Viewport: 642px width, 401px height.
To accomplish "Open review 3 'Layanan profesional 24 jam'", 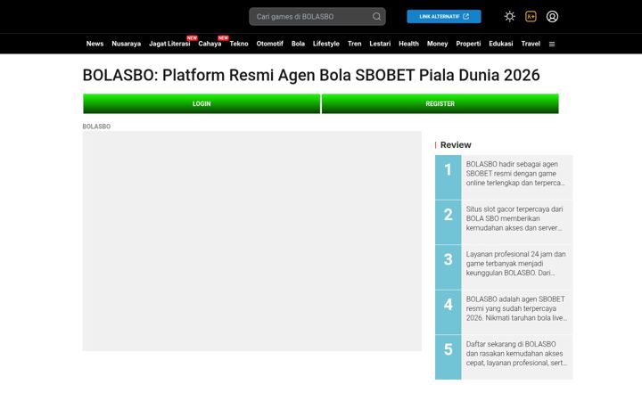I will coord(504,267).
